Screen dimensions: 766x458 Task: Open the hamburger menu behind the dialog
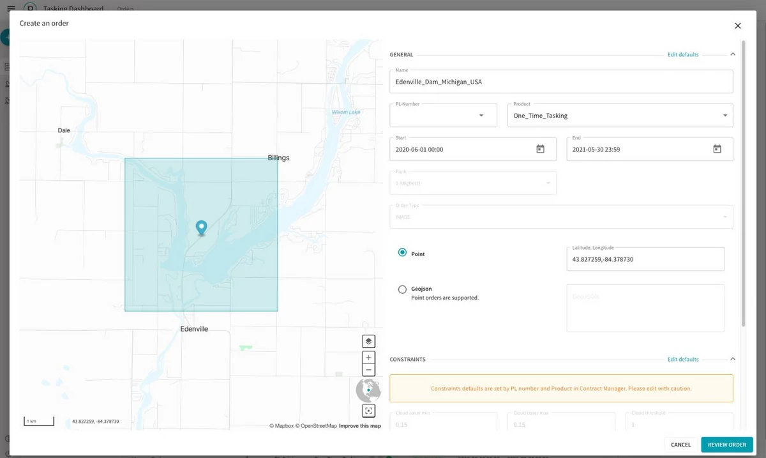[x=11, y=8]
